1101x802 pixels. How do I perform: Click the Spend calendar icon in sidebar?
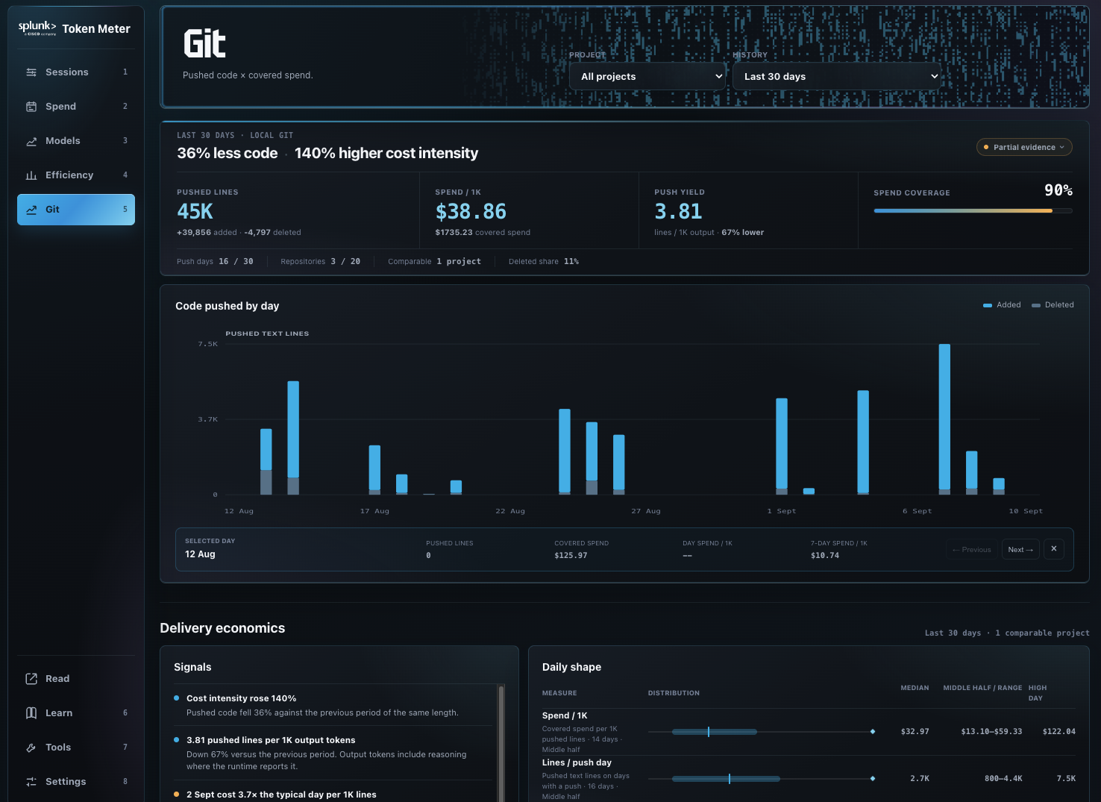(x=31, y=107)
